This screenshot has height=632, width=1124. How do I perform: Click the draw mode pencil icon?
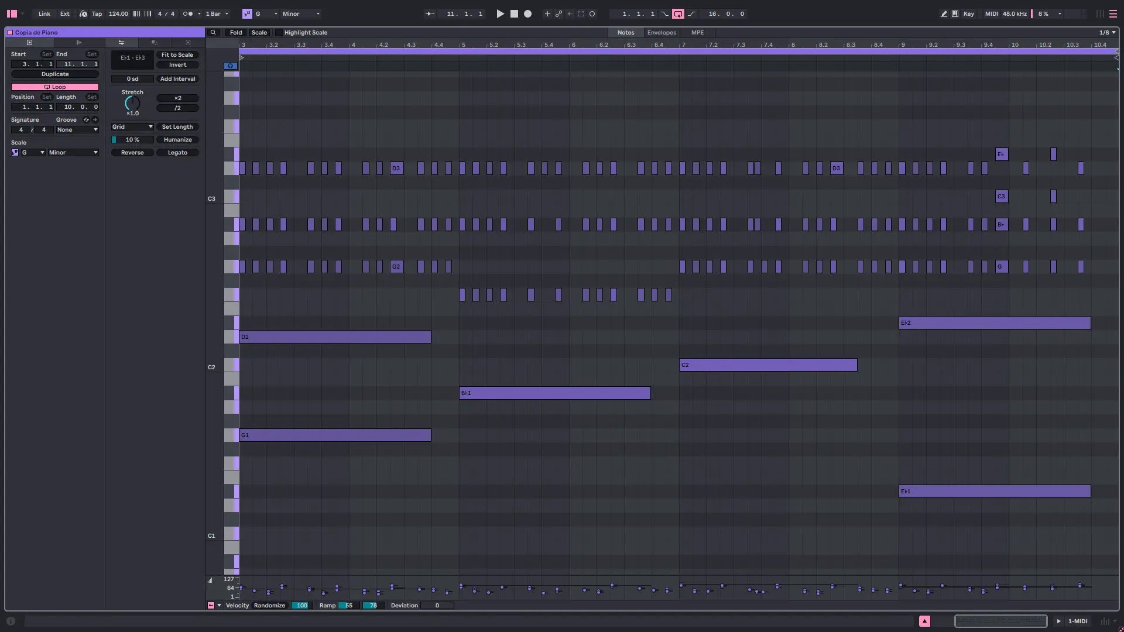pos(944,13)
